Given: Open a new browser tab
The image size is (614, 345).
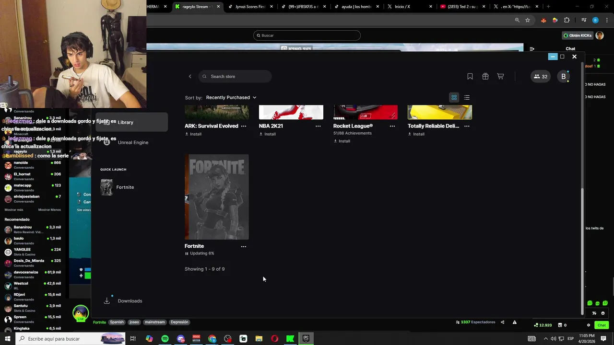Looking at the screenshot, I should [548, 7].
